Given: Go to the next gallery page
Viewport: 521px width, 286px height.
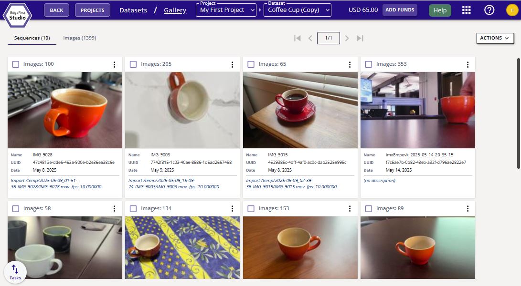Looking at the screenshot, I should (347, 38).
